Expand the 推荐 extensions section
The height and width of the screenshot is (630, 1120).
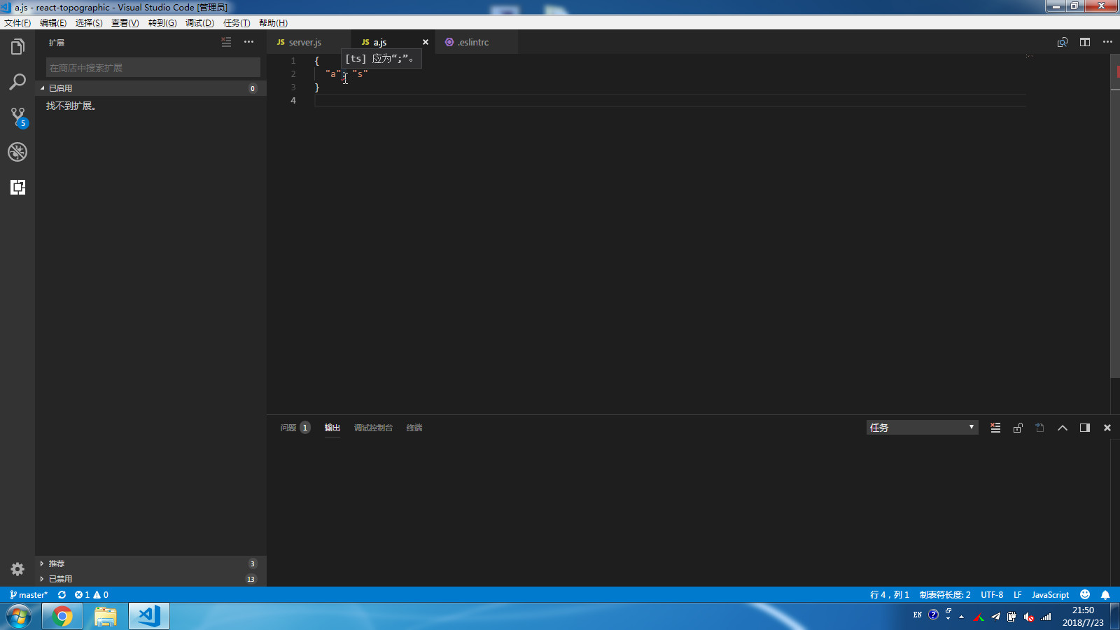click(x=57, y=563)
